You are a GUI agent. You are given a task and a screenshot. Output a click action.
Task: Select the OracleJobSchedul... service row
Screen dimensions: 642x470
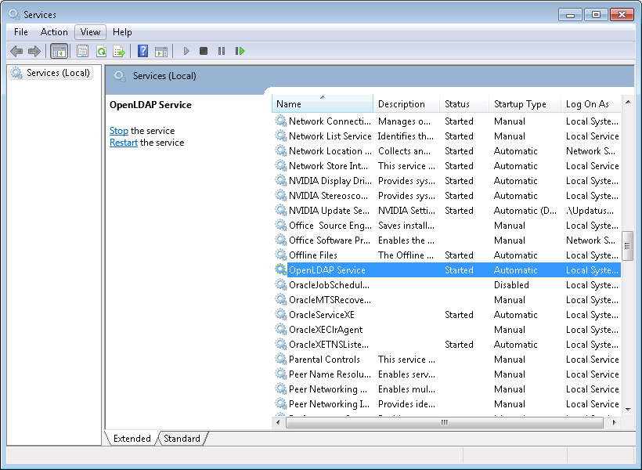pyautogui.click(x=446, y=285)
